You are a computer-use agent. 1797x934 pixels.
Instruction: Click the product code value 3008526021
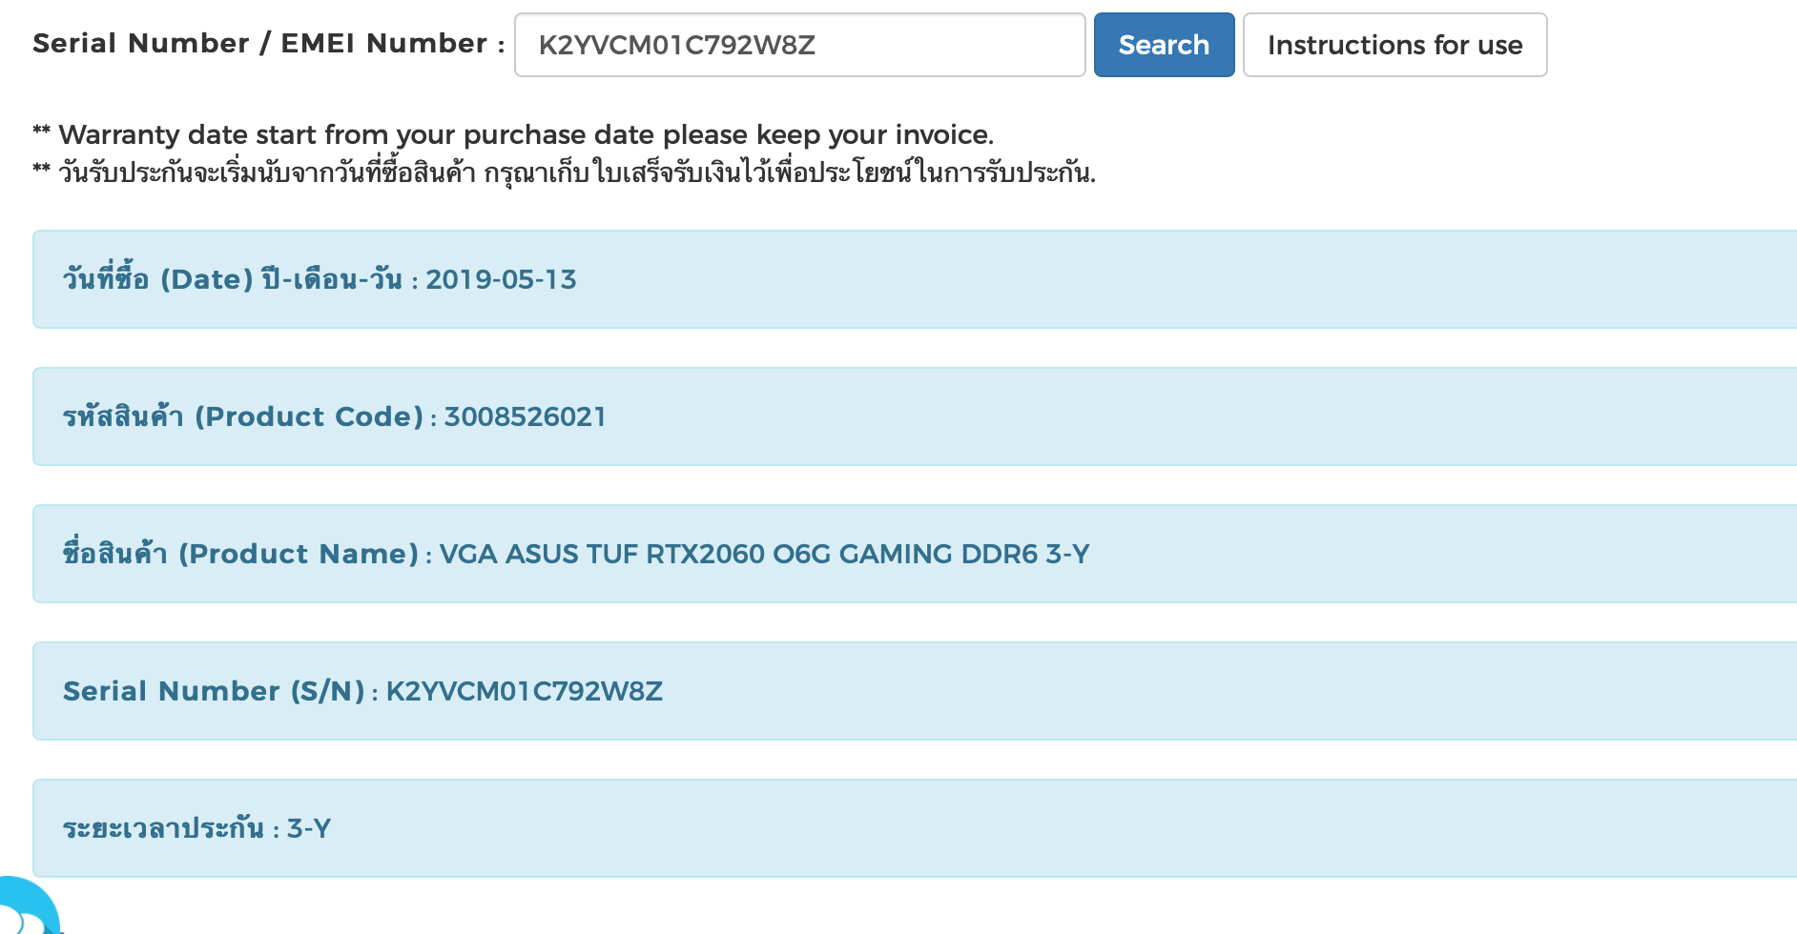point(525,416)
